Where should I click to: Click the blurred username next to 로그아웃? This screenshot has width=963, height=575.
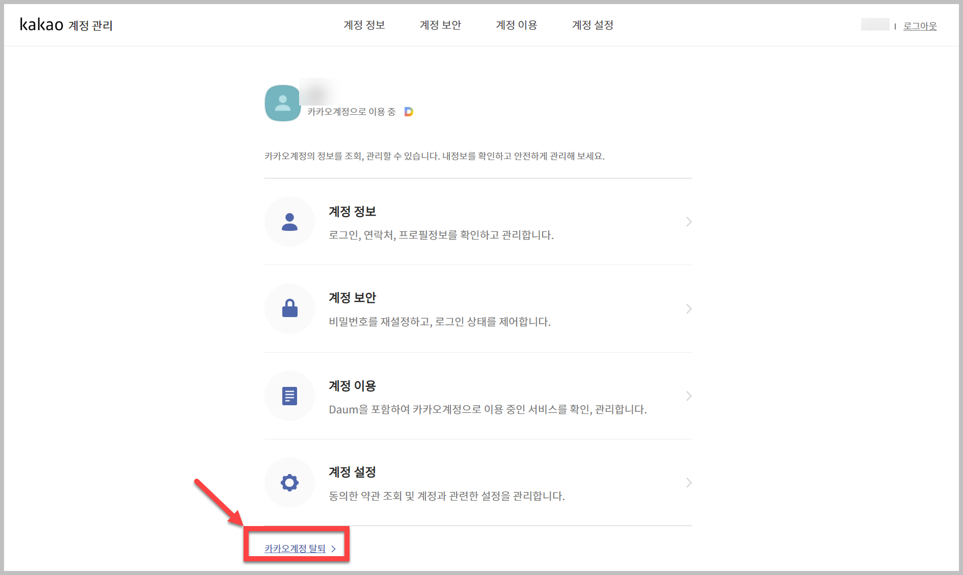point(875,24)
